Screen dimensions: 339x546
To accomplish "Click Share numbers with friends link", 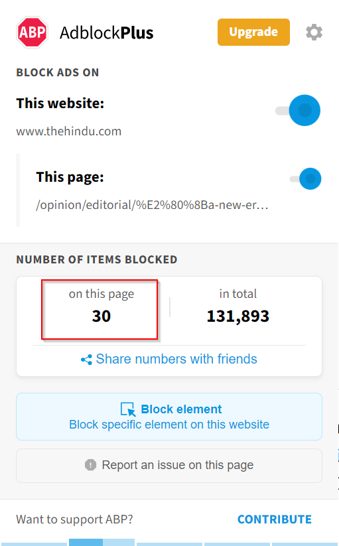I will point(176,359).
